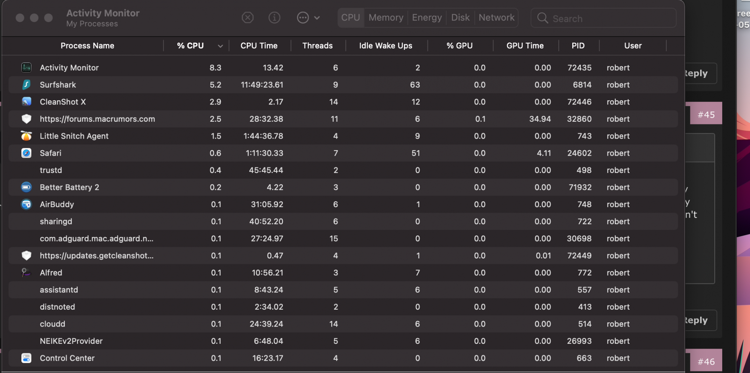Select the sharingd process name
The width and height of the screenshot is (750, 373).
tap(56, 222)
